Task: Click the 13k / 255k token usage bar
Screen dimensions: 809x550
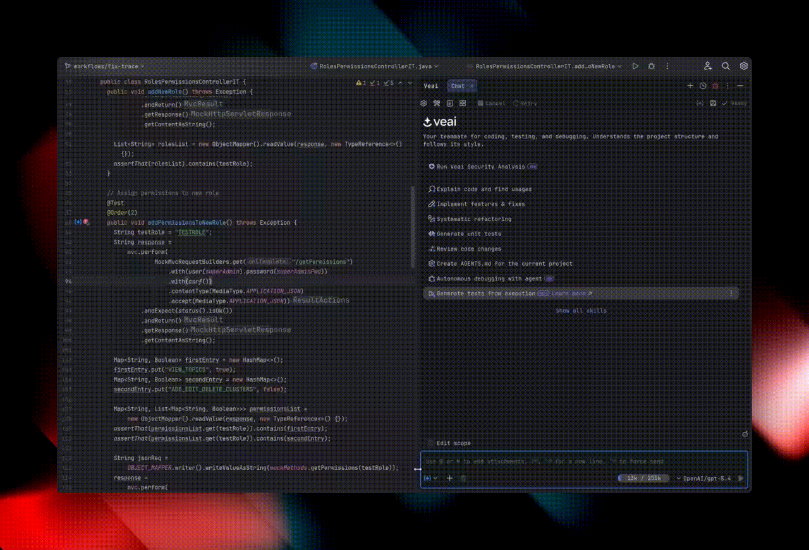Action: [x=643, y=479]
